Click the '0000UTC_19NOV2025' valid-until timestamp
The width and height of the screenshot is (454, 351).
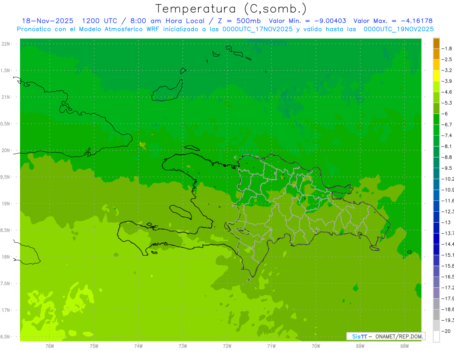pyautogui.click(x=398, y=29)
